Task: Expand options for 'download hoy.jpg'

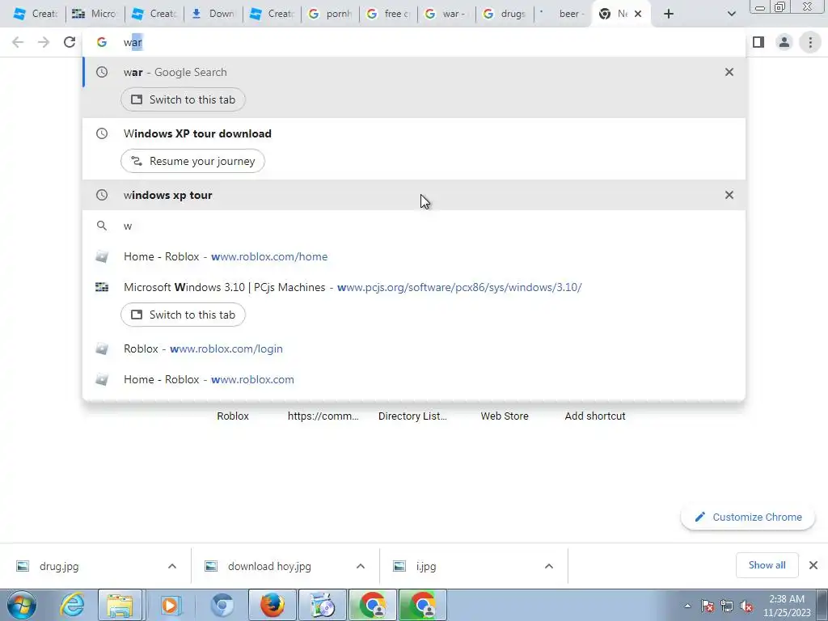Action: point(361,566)
